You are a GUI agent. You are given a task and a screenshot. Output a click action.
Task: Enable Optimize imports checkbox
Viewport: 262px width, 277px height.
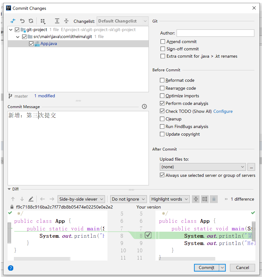click(x=162, y=96)
